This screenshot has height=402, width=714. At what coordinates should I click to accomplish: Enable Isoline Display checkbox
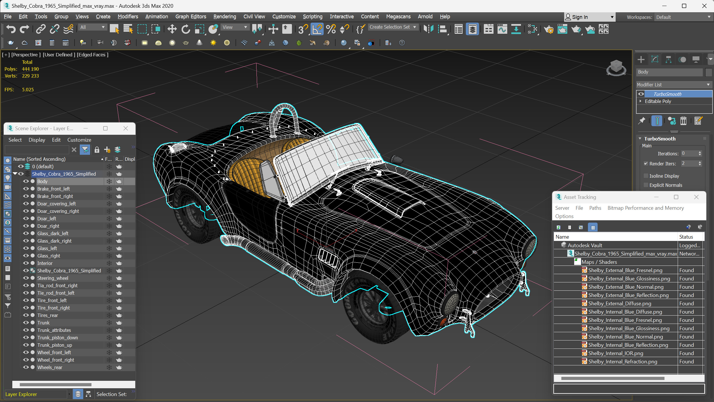(646, 176)
